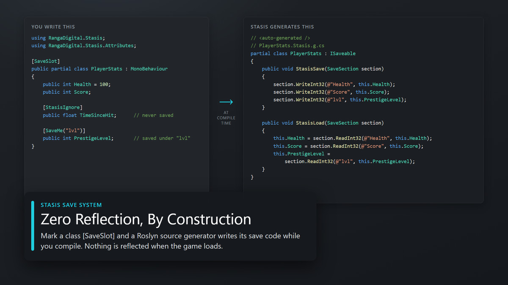Click the "Mark a class [SaveSlot]" description line
The height and width of the screenshot is (285, 508).
coord(170,236)
